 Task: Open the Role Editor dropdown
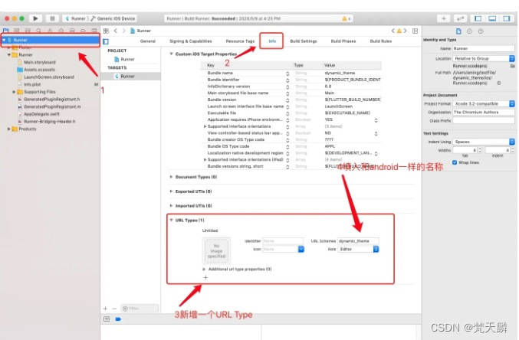click(358, 249)
